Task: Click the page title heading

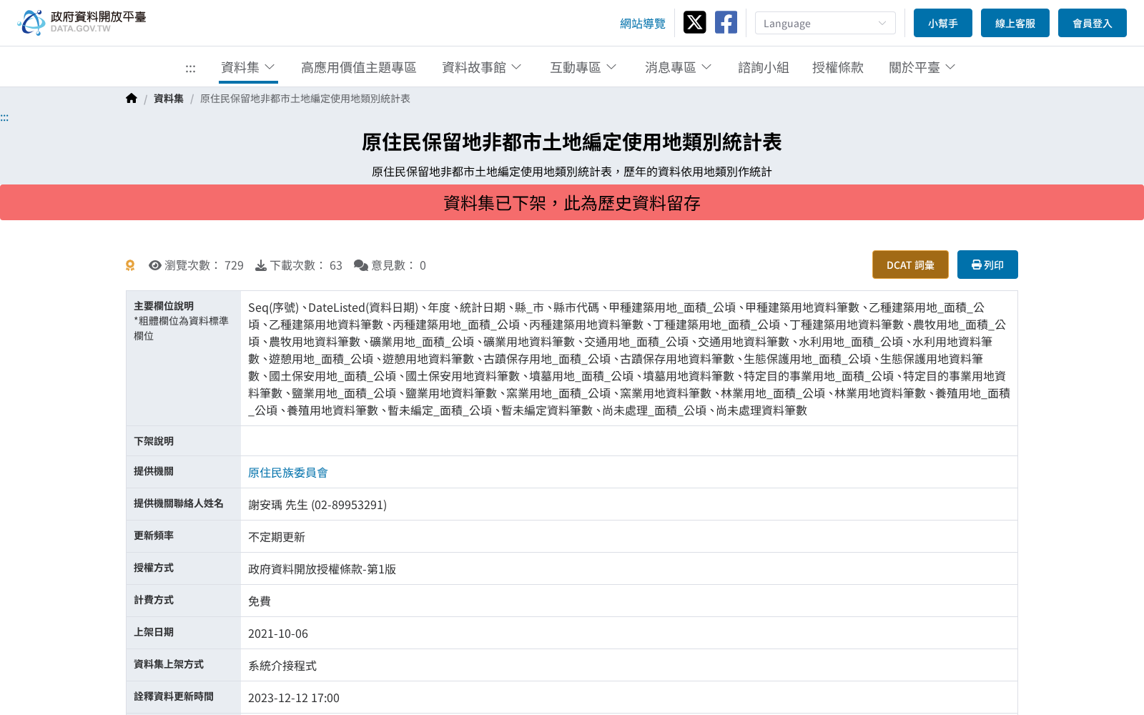Action: [572, 142]
